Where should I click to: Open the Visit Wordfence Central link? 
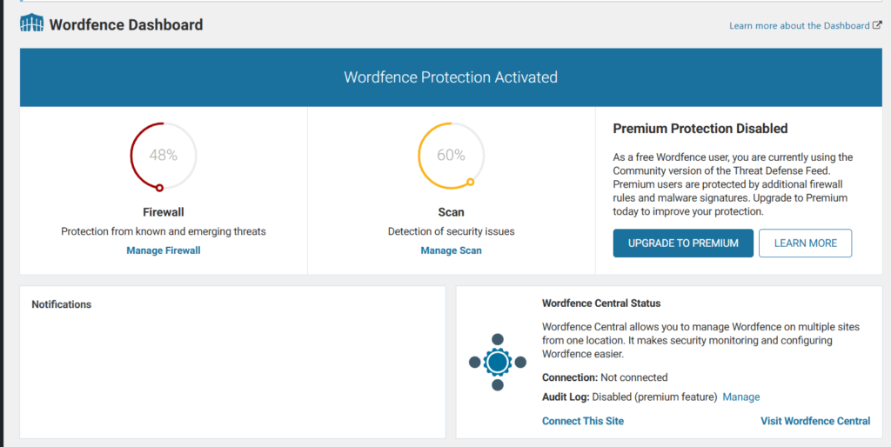click(815, 421)
